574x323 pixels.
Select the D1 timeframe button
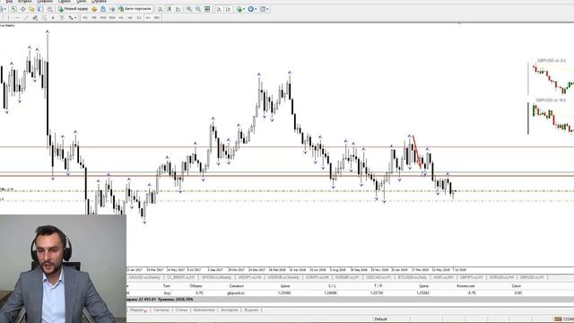[x=139, y=18]
